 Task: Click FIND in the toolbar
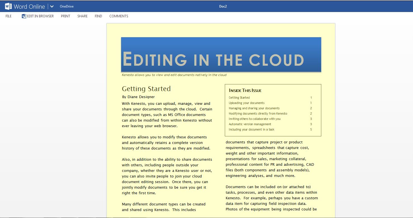click(x=98, y=16)
